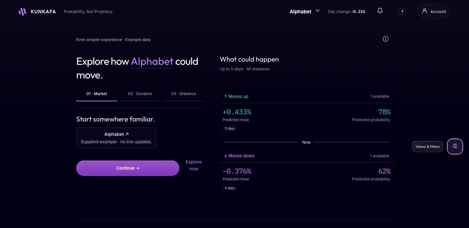Click the Alphabet link in the headline
469x228 pixels.
point(152,61)
